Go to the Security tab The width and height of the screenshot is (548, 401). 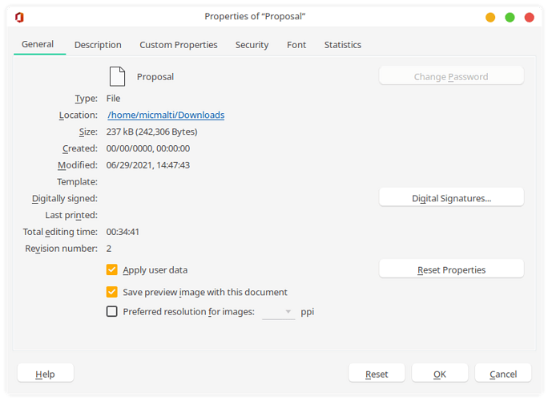[252, 45]
